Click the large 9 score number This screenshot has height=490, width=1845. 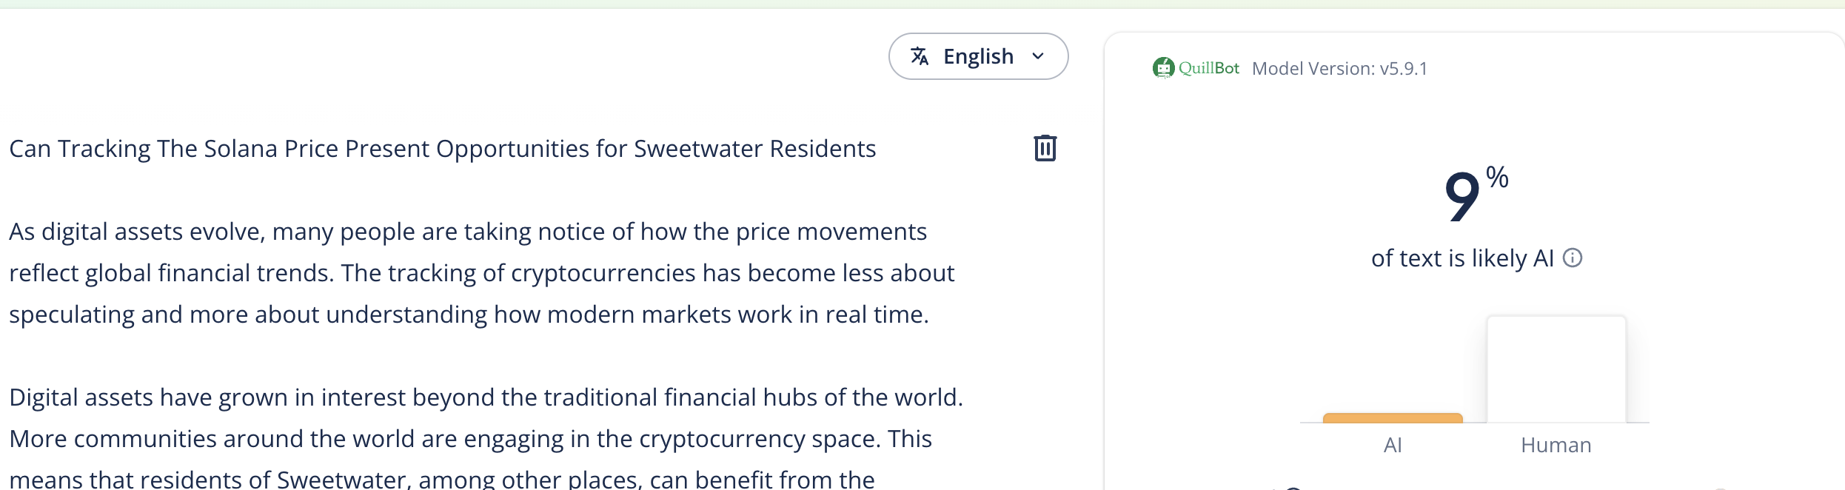pos(1461,196)
